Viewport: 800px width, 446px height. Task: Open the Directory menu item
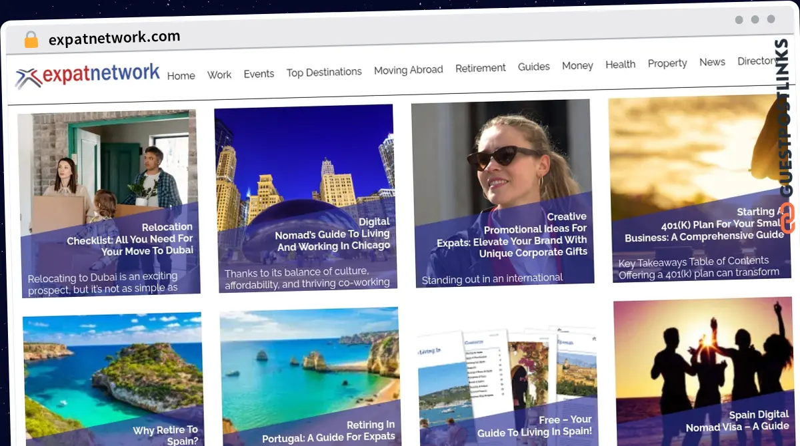[x=757, y=61]
